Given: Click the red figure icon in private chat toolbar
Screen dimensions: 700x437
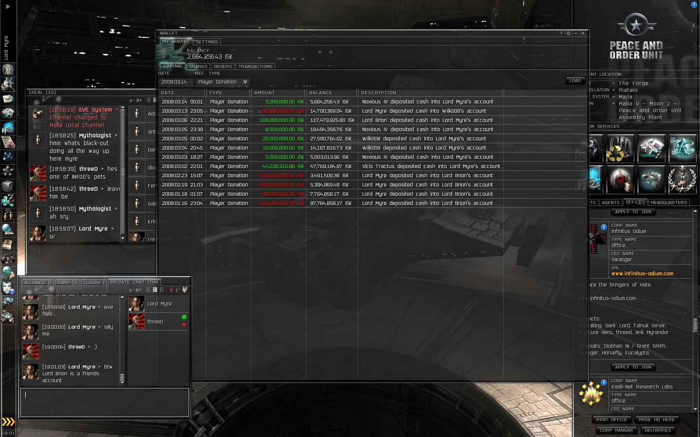Looking at the screenshot, I should pyautogui.click(x=171, y=290).
